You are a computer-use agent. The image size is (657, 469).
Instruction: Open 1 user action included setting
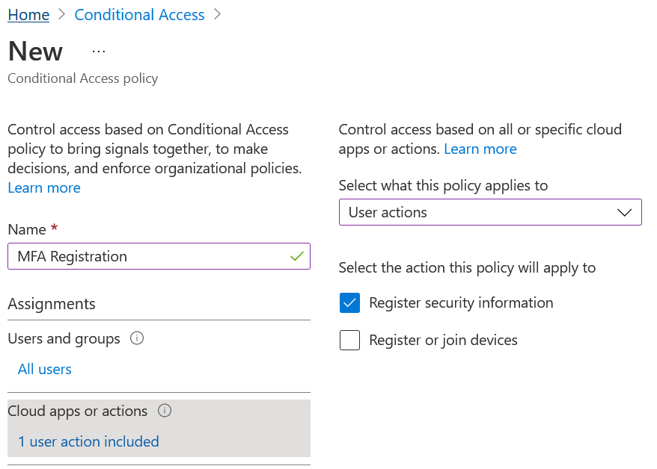(88, 441)
